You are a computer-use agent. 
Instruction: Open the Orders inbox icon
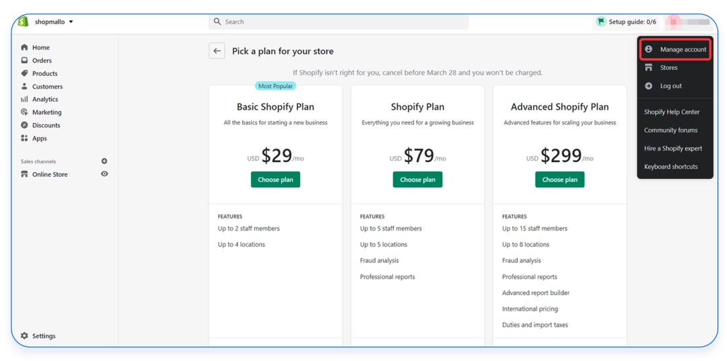(x=25, y=61)
